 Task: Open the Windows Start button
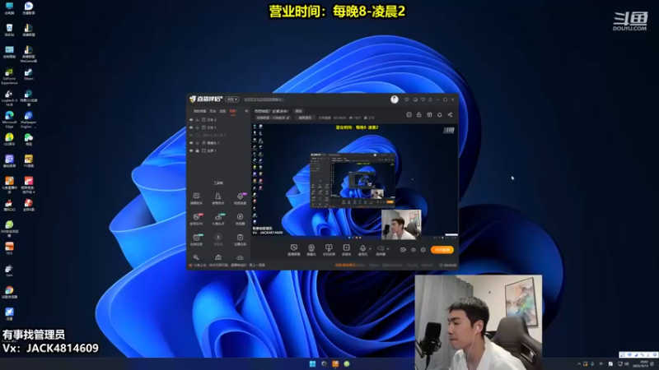click(x=312, y=363)
